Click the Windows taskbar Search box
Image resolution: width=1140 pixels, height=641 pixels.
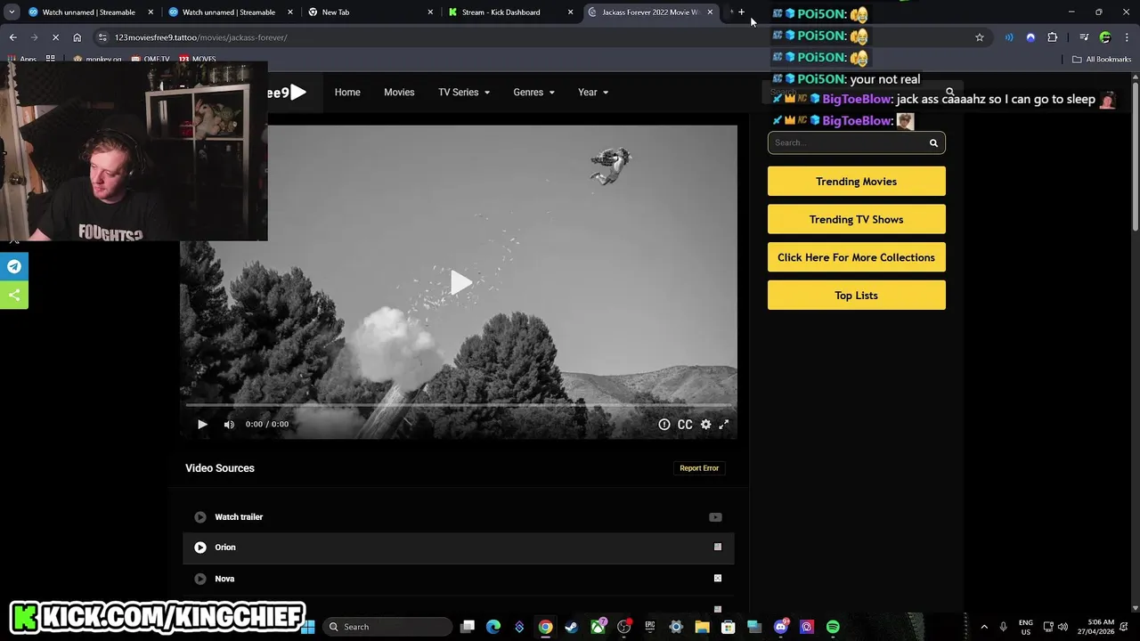(x=387, y=627)
